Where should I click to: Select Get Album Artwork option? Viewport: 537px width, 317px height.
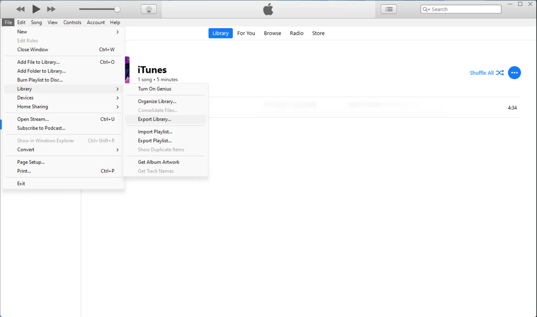[x=159, y=162]
